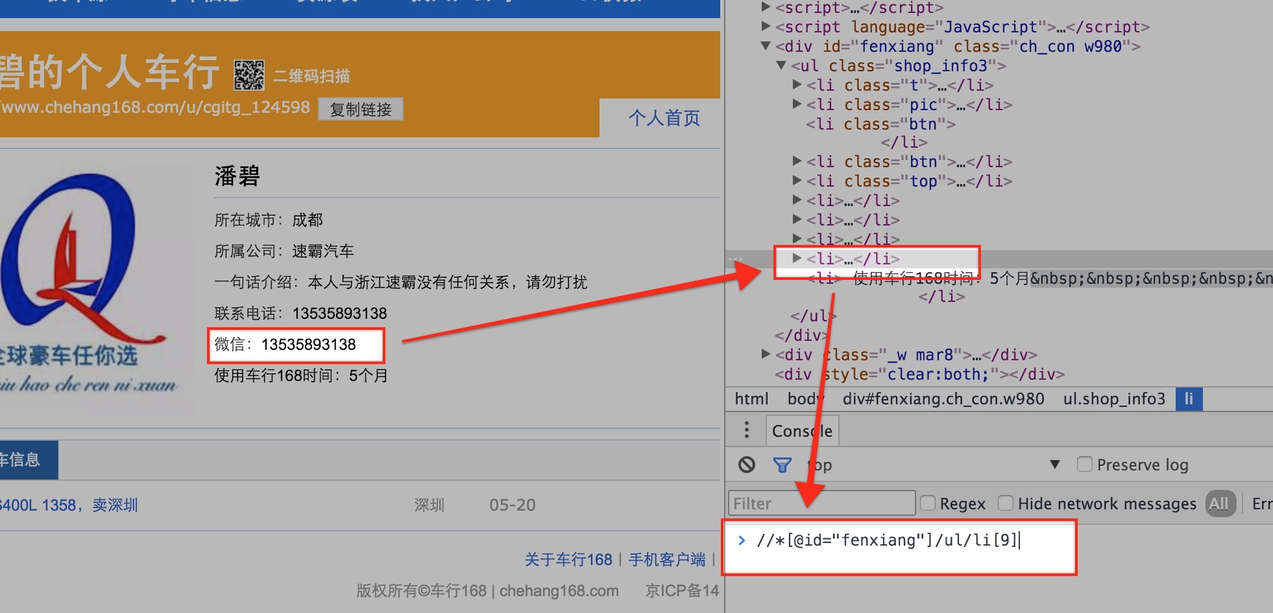Select the li class="btn" empty node

coord(880,124)
